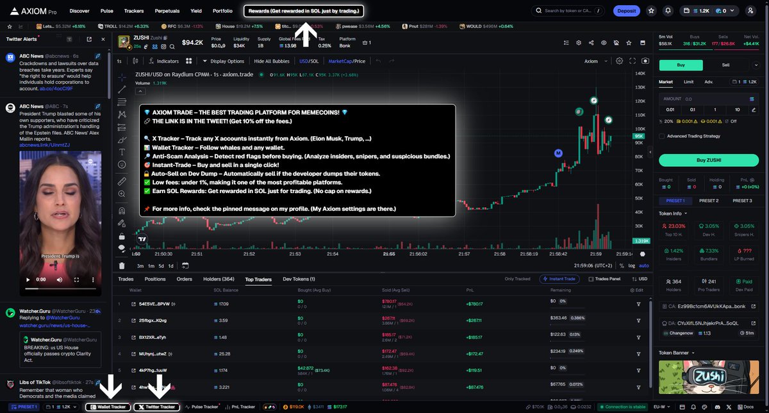Expand the Token Banner section

(677, 352)
